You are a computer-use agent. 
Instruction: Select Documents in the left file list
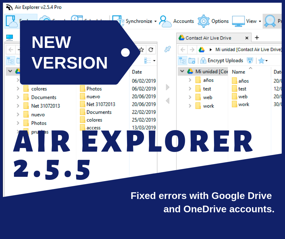(x=96, y=112)
